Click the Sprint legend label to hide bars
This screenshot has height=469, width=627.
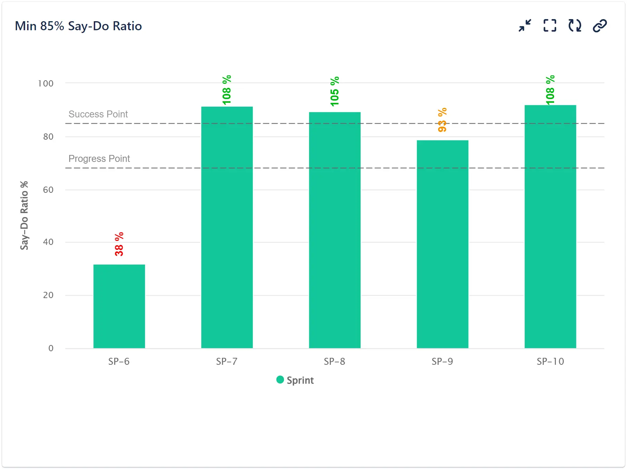click(300, 380)
